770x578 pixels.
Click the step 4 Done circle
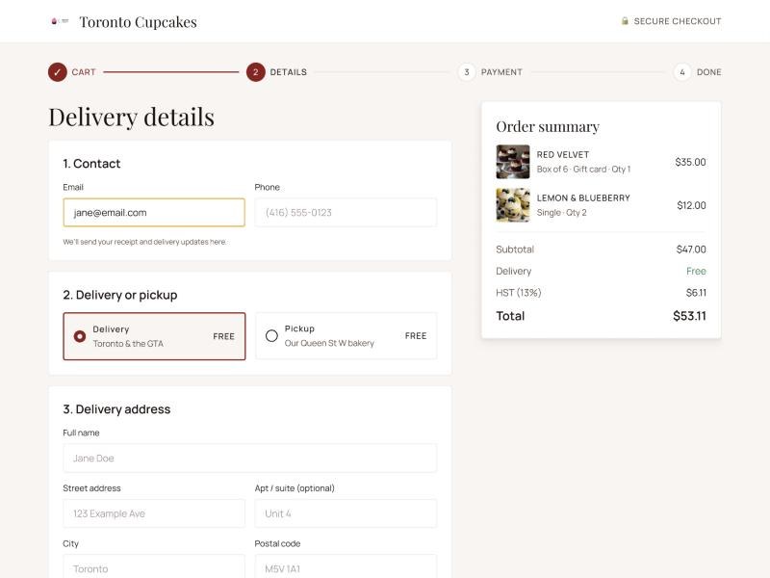coord(682,72)
